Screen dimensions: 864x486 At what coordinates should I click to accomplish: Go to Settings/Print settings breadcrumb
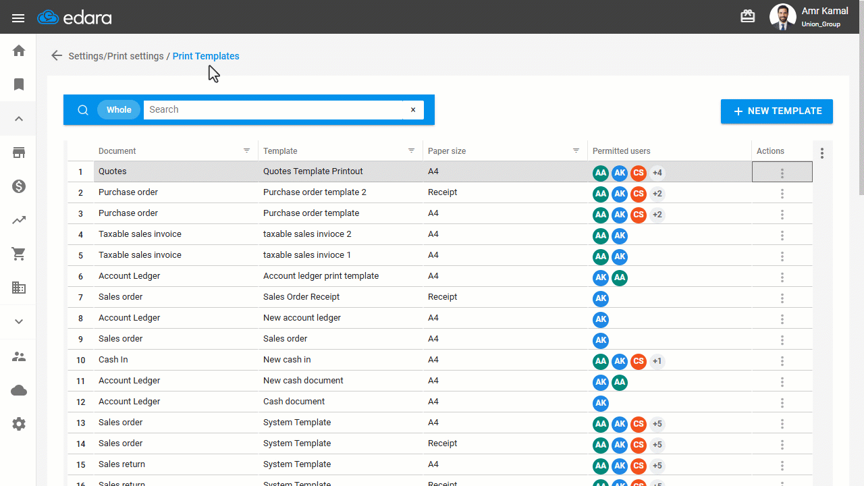[116, 56]
